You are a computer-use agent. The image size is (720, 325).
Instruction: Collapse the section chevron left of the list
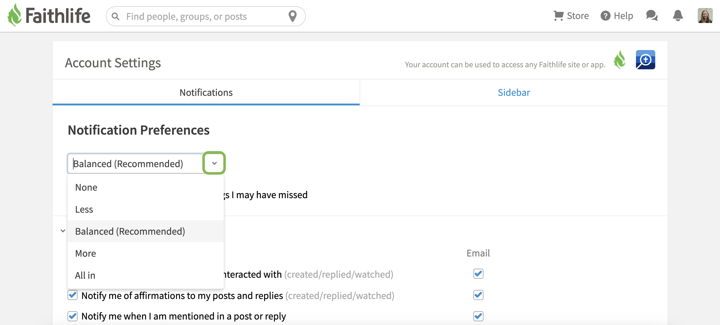(63, 231)
